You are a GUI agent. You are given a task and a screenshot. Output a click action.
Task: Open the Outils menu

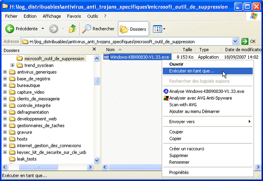[x=93, y=16]
